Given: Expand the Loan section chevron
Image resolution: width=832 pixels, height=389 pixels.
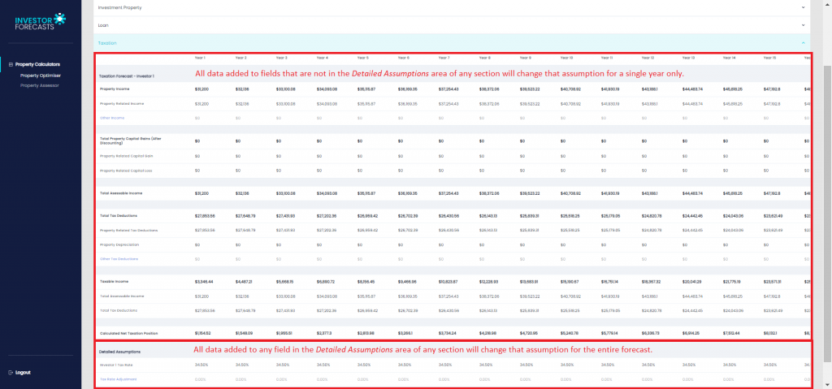Looking at the screenshot, I should pyautogui.click(x=803, y=25).
